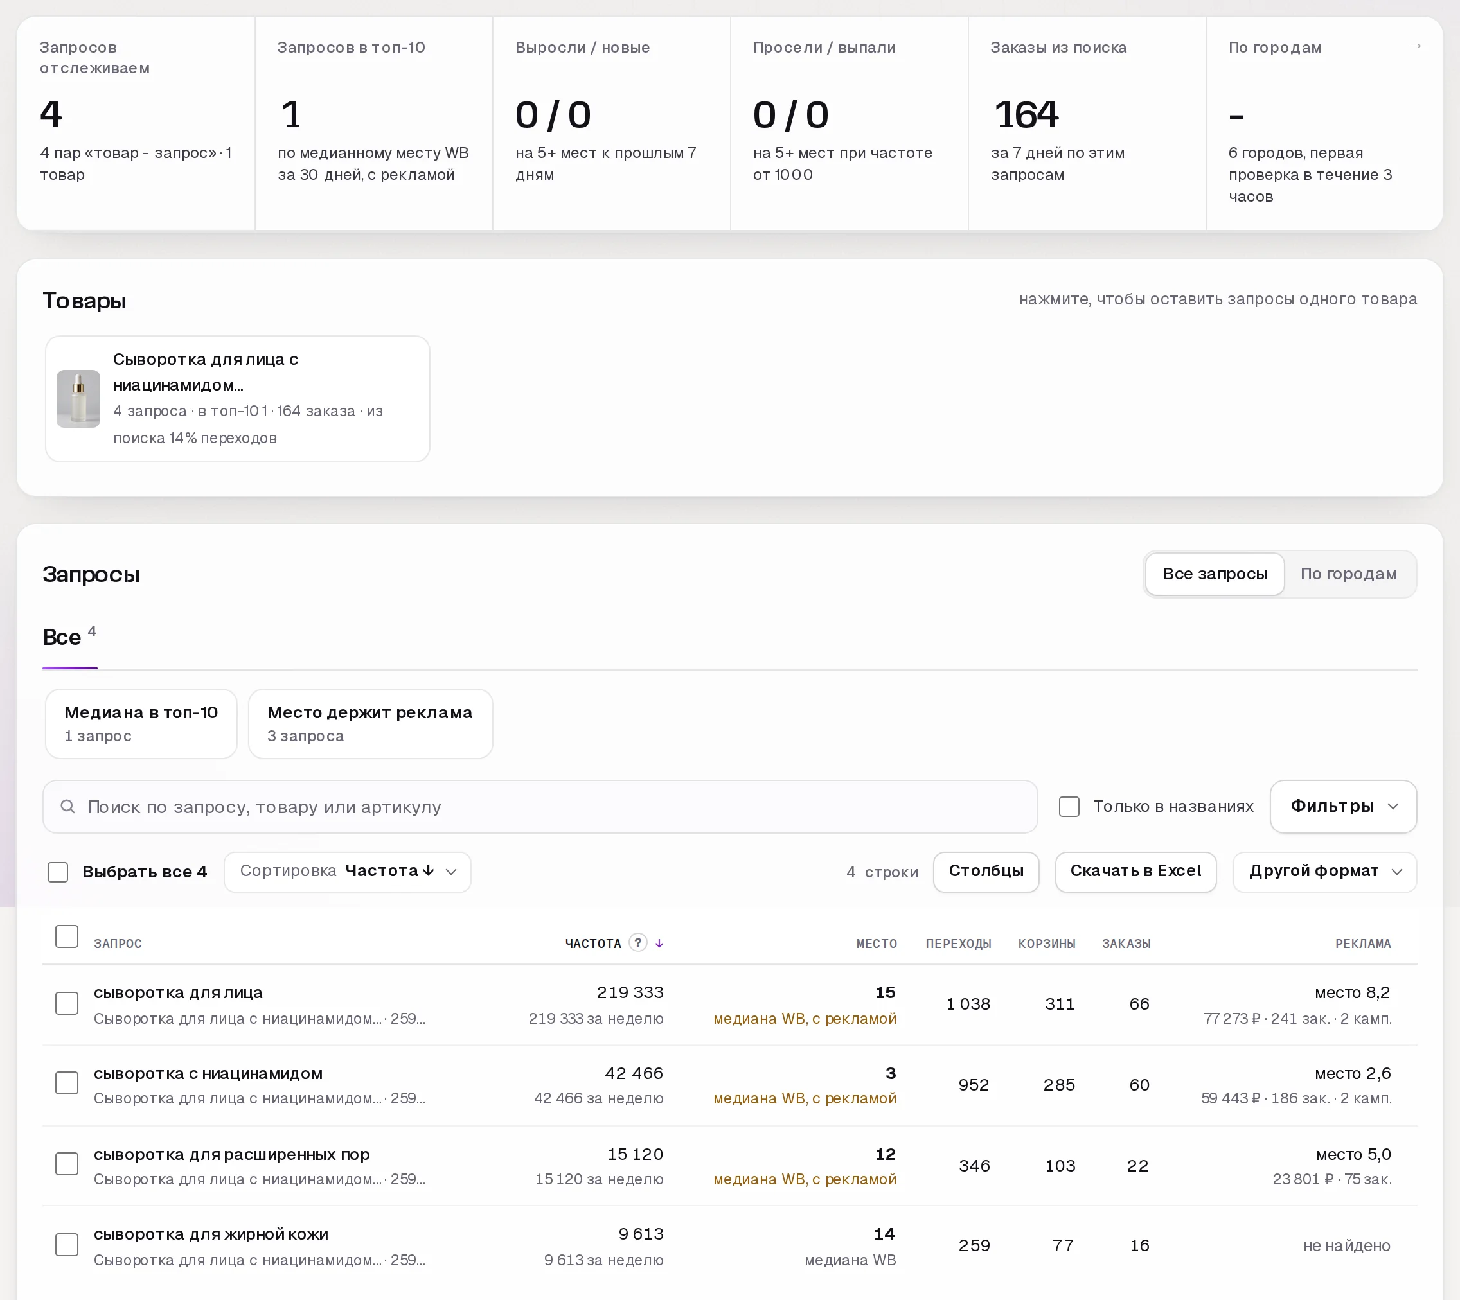This screenshot has width=1460, height=1300.
Task: Click the chevron on Фильтры button
Action: pos(1393,807)
